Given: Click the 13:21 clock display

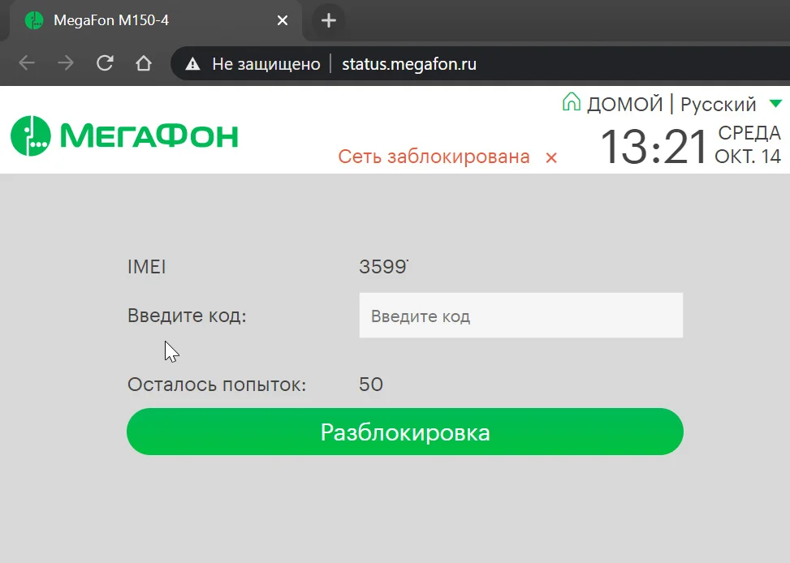Looking at the screenshot, I should click(654, 147).
